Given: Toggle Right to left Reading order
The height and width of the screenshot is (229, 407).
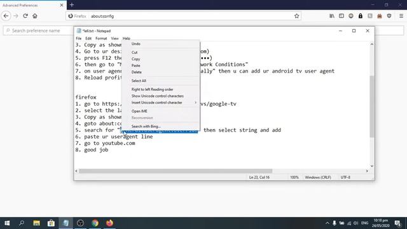Looking at the screenshot, I should (161, 89).
